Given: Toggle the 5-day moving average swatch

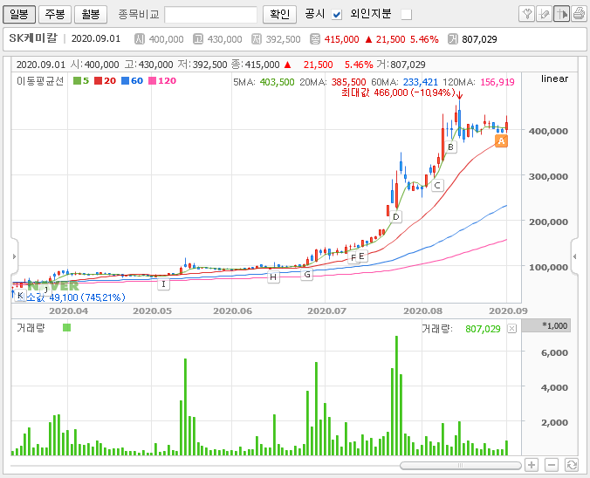Looking at the screenshot, I should (77, 81).
